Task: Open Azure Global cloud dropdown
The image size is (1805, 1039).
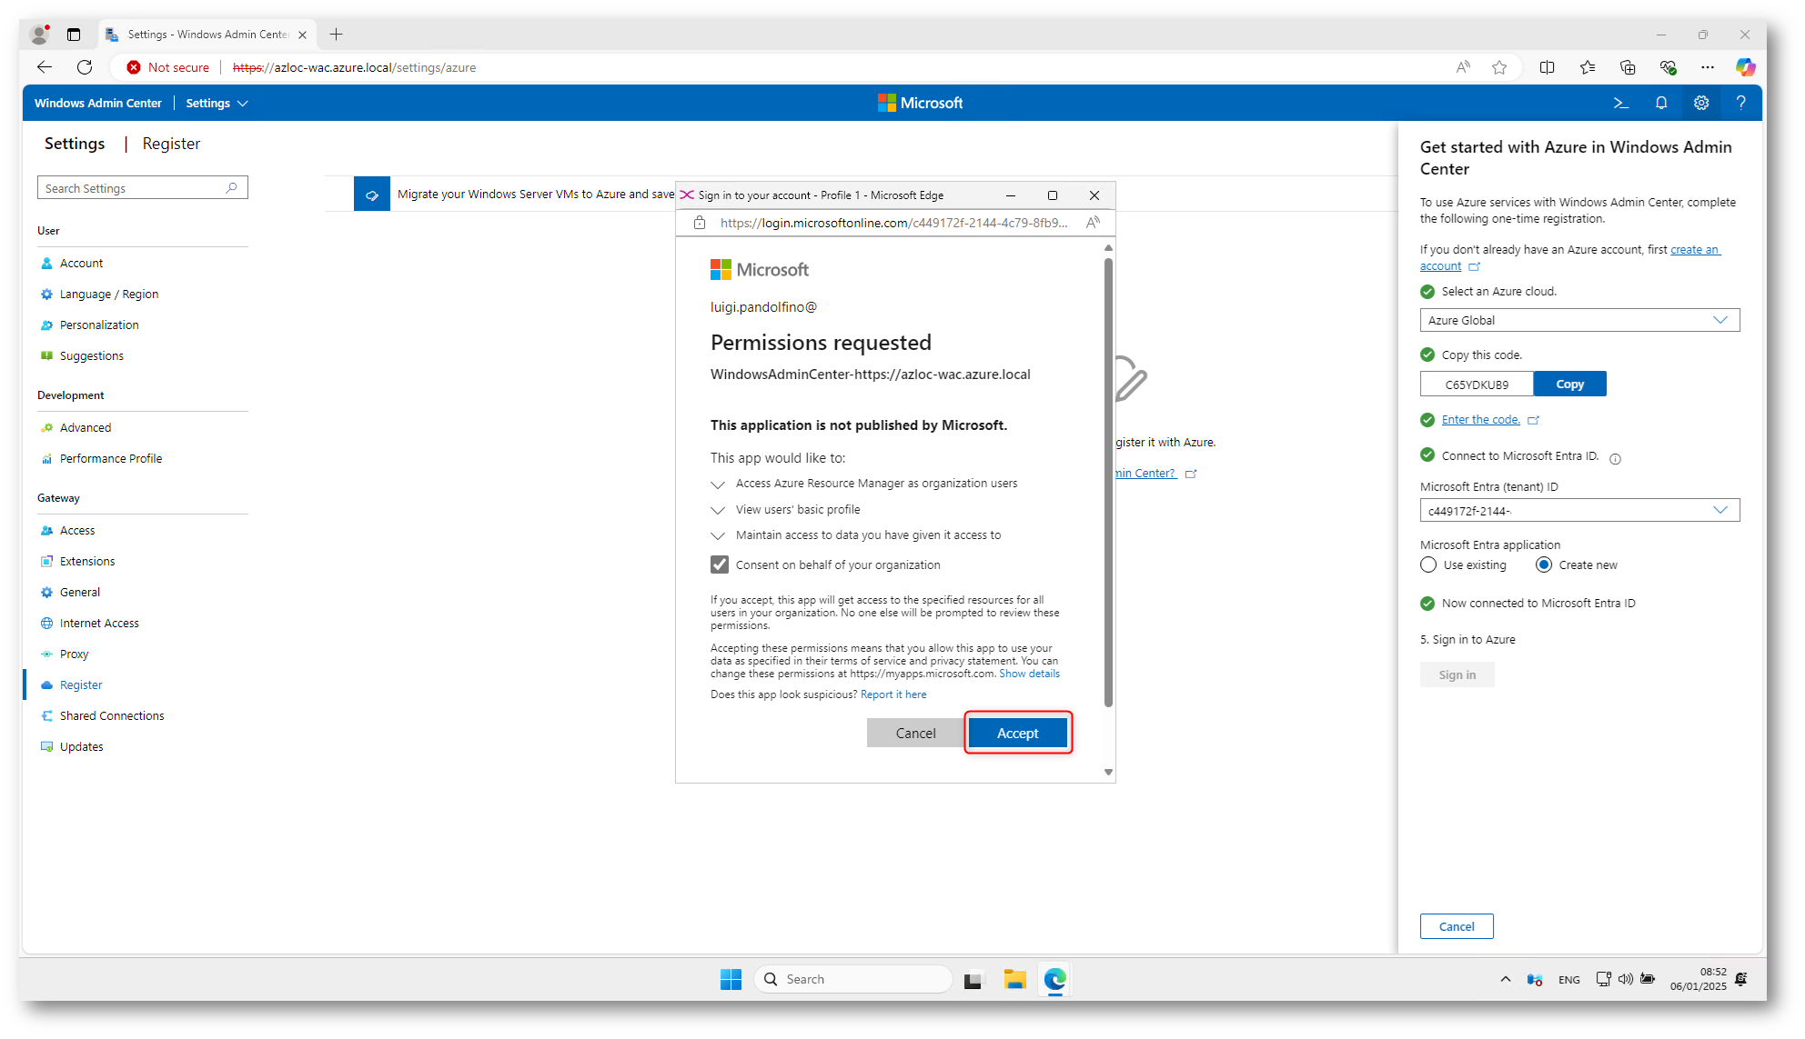Action: click(x=1579, y=320)
